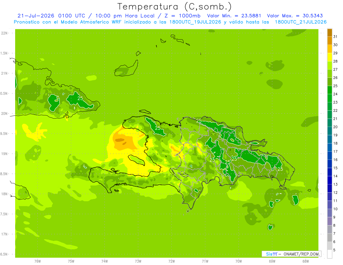This screenshot has height=265, width=343.
Task: Click the '25' contour label over eastern Cuba
Action: pyautogui.click(x=80, y=98)
